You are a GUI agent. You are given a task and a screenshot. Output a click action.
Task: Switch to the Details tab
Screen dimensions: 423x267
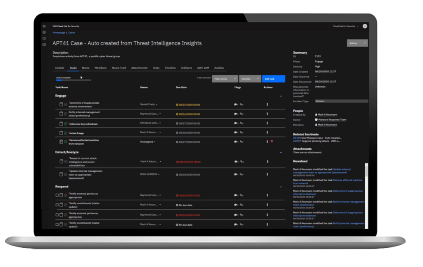click(59, 68)
